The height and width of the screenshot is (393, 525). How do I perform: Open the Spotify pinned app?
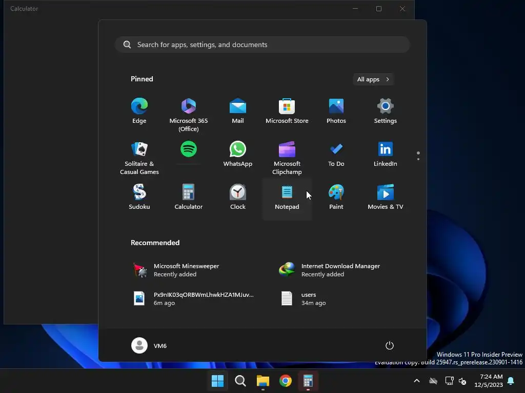[189, 149]
